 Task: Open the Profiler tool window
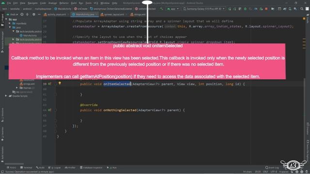70,168
